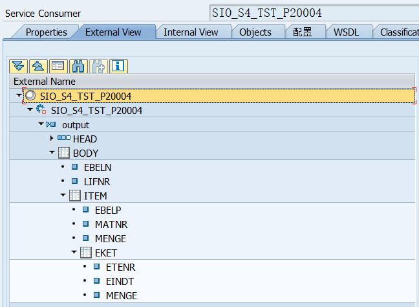This screenshot has height=307, width=419.
Task: Click the LIFNR field icon
Action: point(74,181)
